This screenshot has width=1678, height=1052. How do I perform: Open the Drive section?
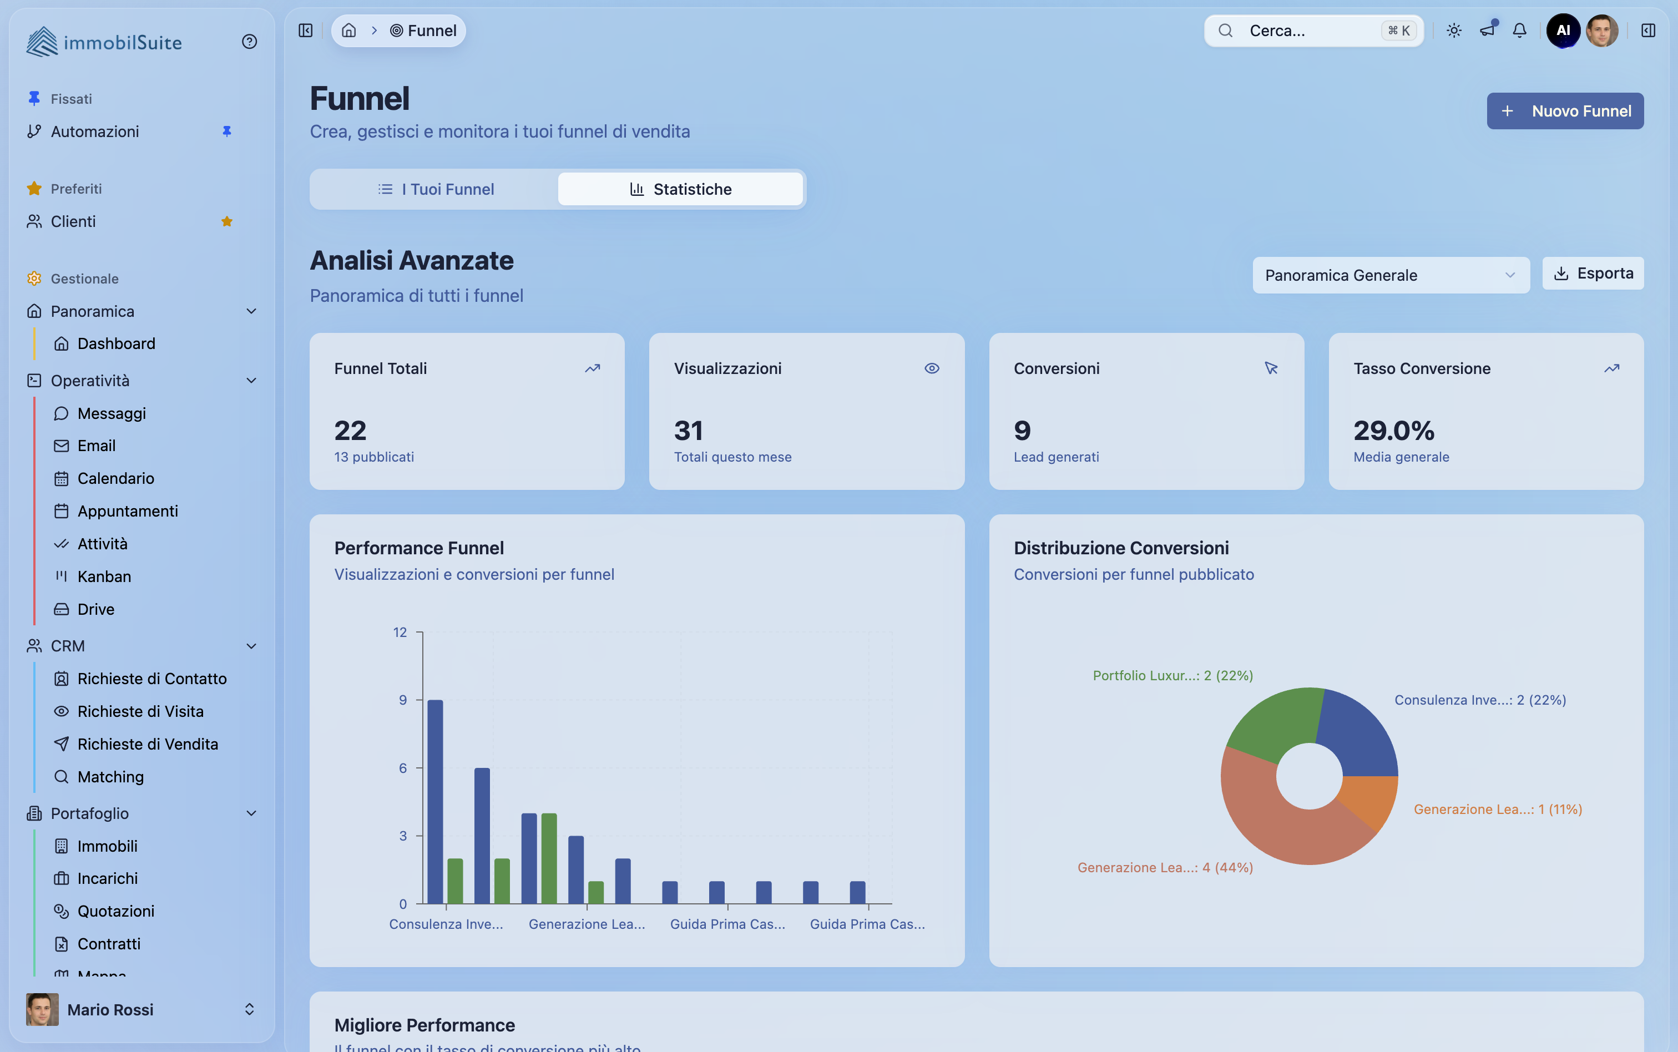[96, 609]
